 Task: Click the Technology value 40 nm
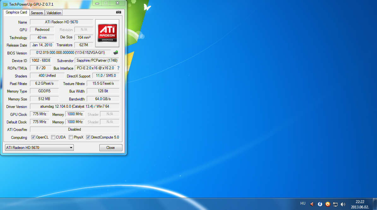click(42, 37)
